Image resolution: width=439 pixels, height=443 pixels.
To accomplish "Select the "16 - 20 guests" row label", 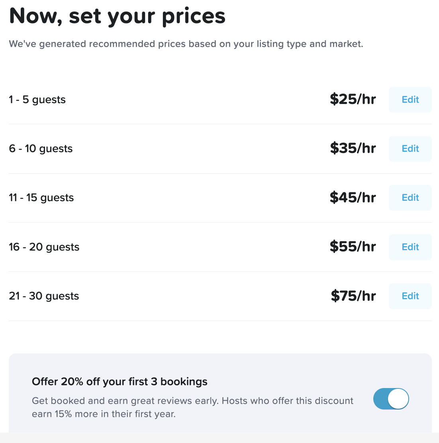I will pos(44,247).
